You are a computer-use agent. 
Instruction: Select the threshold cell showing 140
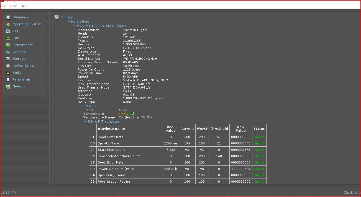[219, 156]
